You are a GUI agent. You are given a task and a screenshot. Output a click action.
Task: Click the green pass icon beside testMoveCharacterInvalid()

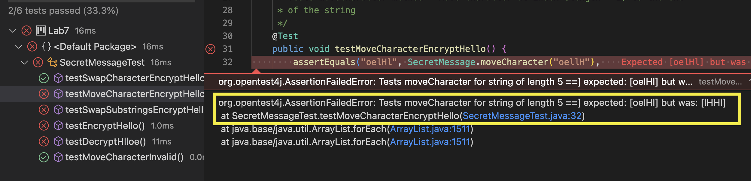coord(44,157)
